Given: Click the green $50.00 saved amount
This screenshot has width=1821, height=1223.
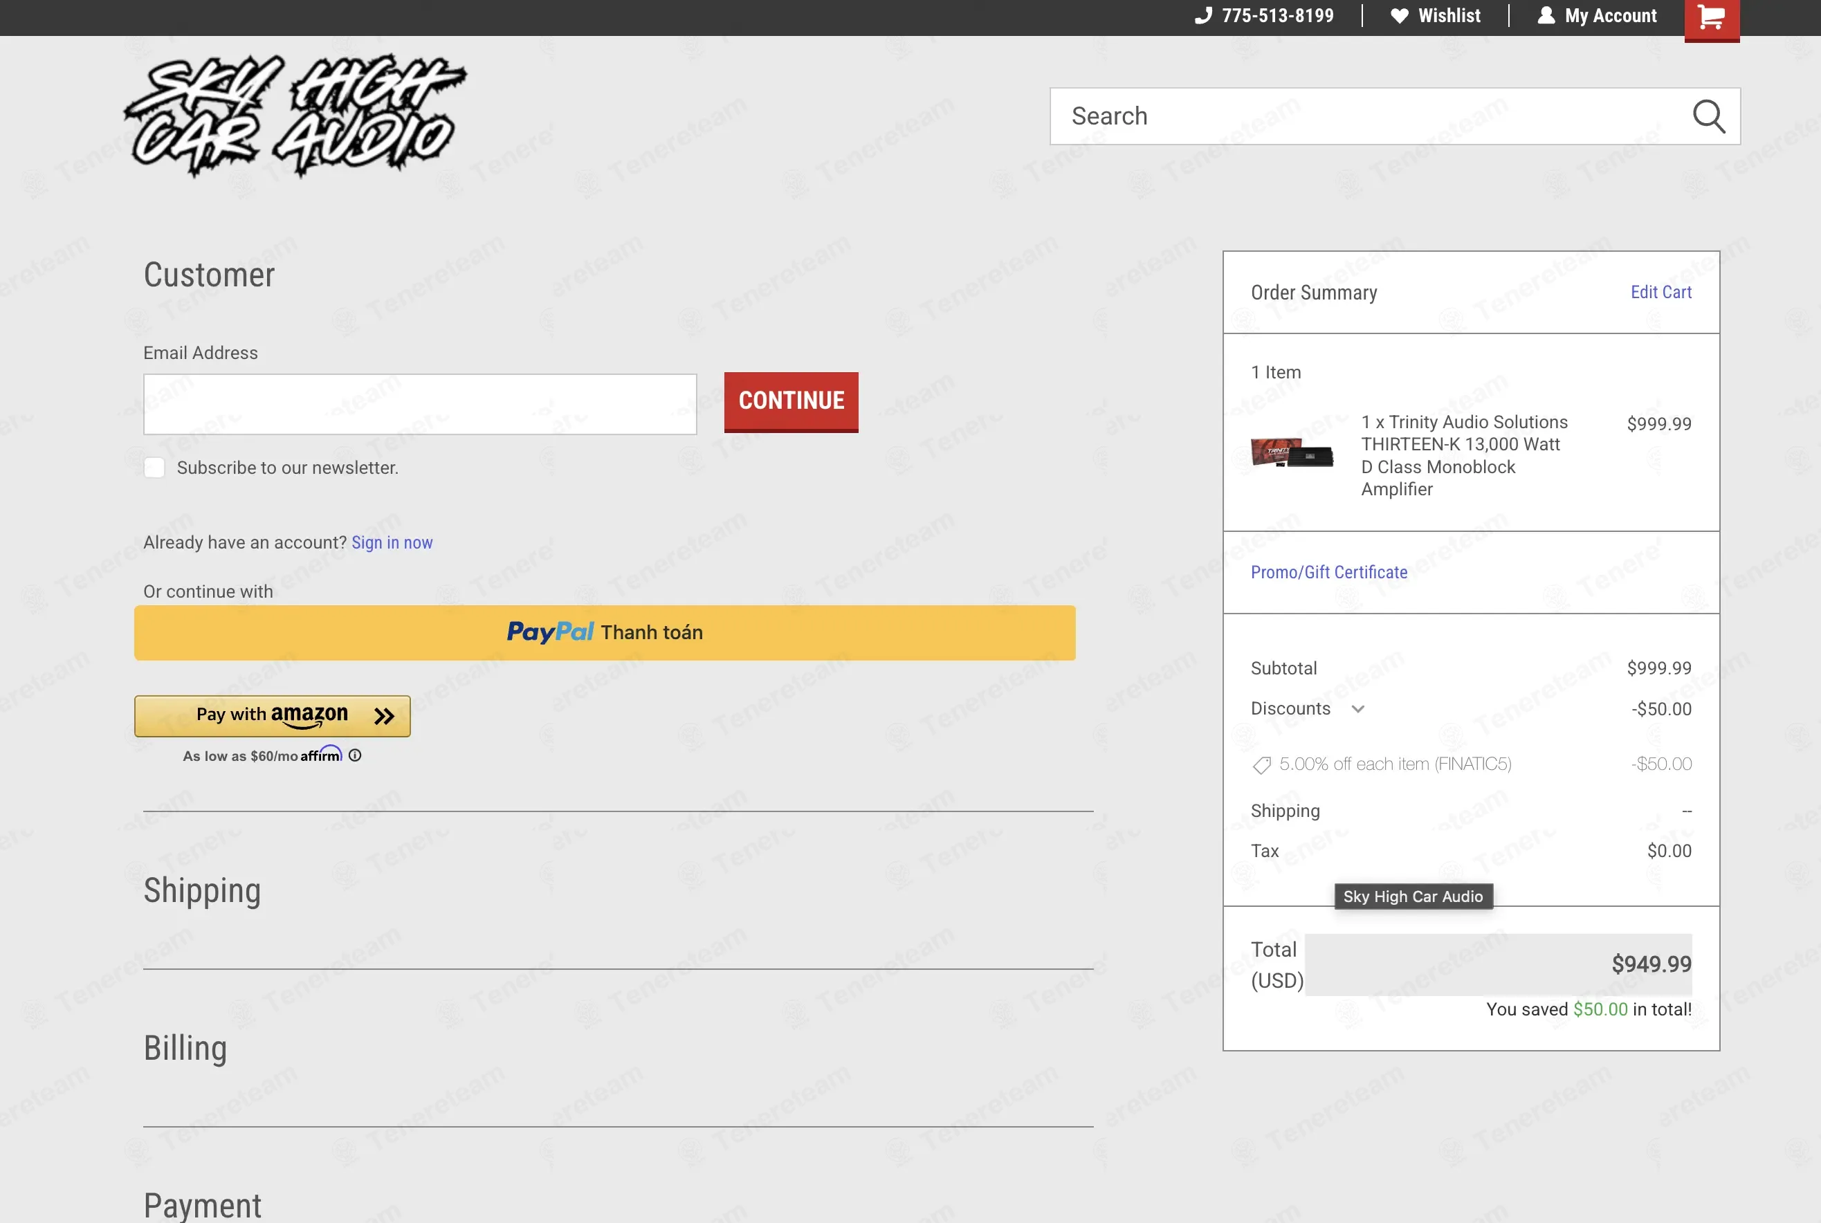Looking at the screenshot, I should point(1600,1009).
